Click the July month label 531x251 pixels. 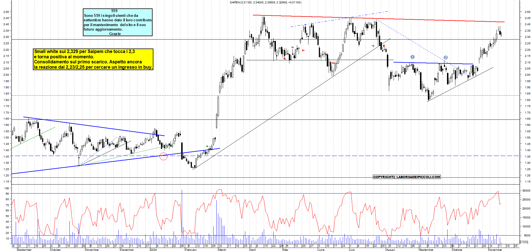(x=352, y=250)
